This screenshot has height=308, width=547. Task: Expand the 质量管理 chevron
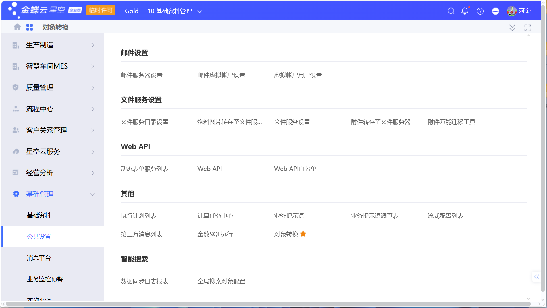pos(93,88)
